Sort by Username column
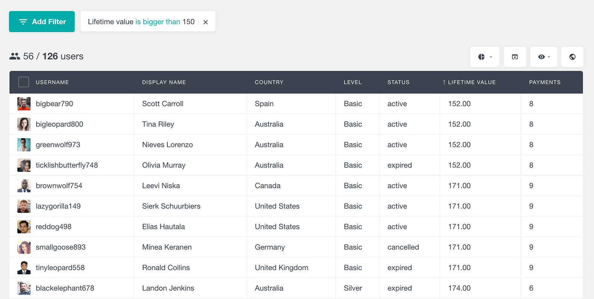This screenshot has height=299, width=594. coord(52,82)
